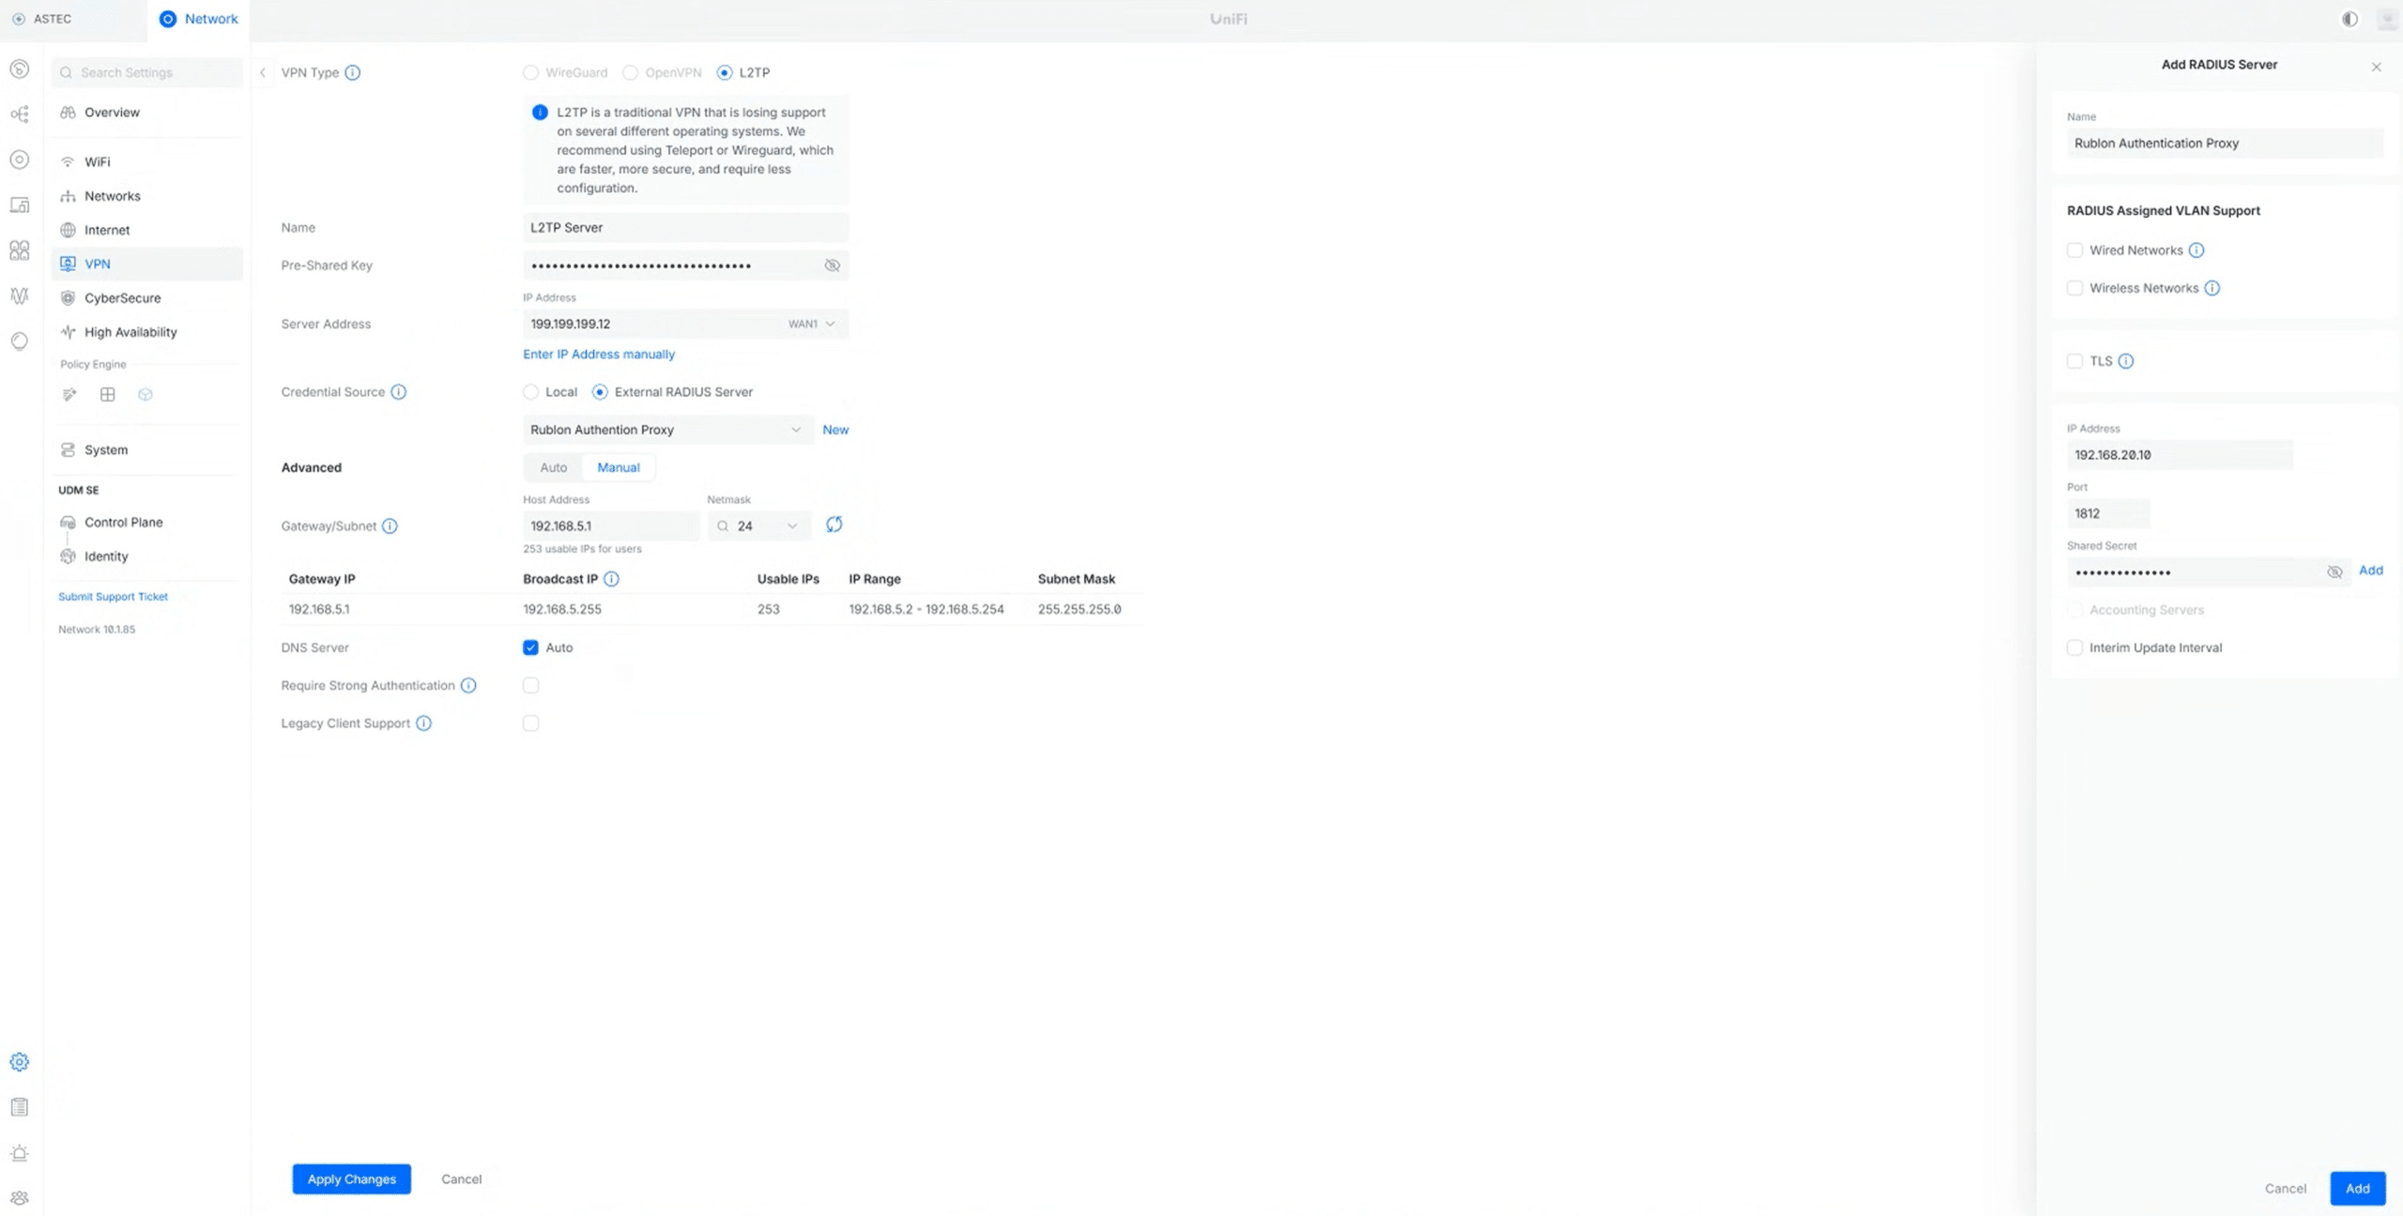Refresh the Gateway/Subnet suggestion icon
This screenshot has height=1216, width=2403.
pyautogui.click(x=834, y=524)
